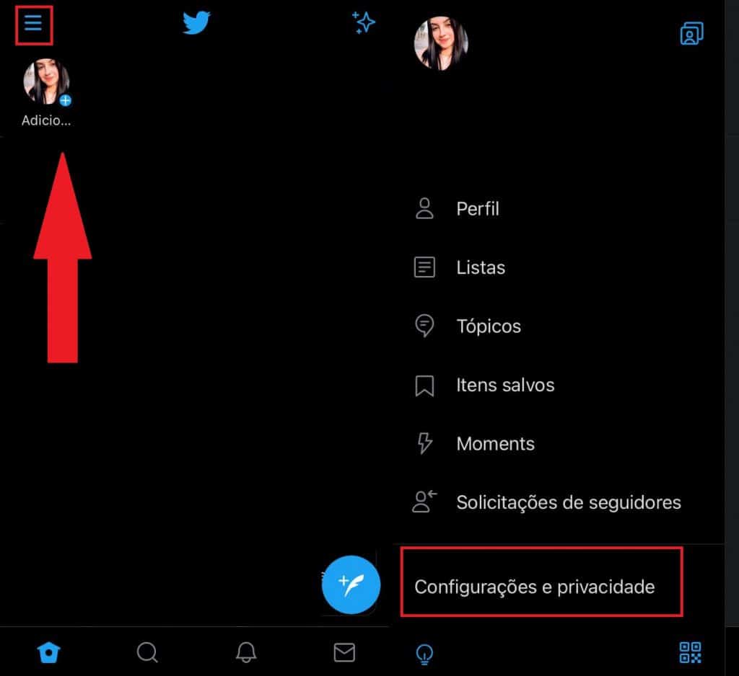
Task: Open the hamburger menu icon
Action: pyautogui.click(x=33, y=22)
